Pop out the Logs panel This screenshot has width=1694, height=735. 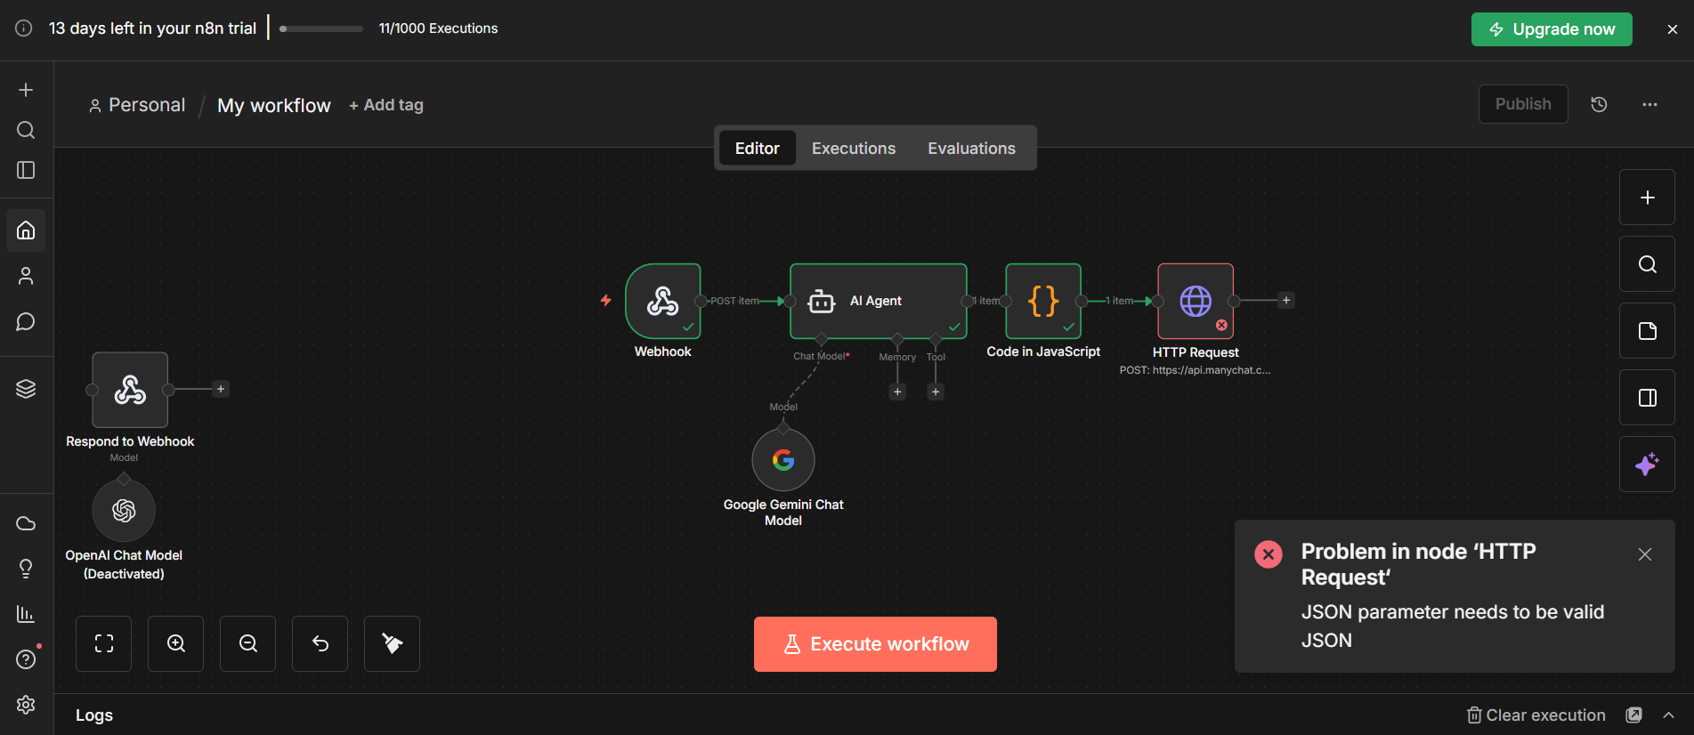pyautogui.click(x=1634, y=715)
